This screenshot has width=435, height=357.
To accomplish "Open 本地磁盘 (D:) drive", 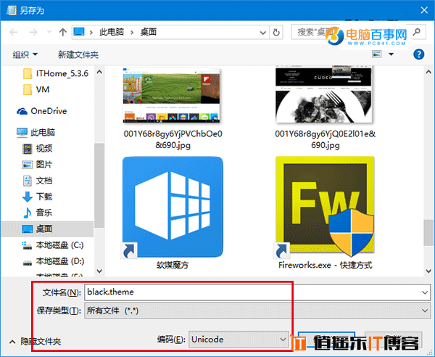I will tap(53, 261).
